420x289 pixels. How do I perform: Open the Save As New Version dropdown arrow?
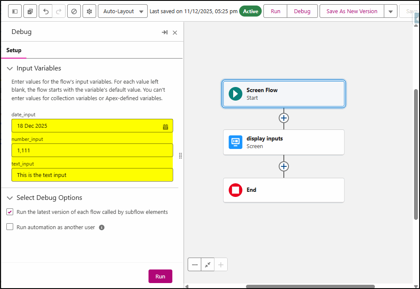click(390, 11)
